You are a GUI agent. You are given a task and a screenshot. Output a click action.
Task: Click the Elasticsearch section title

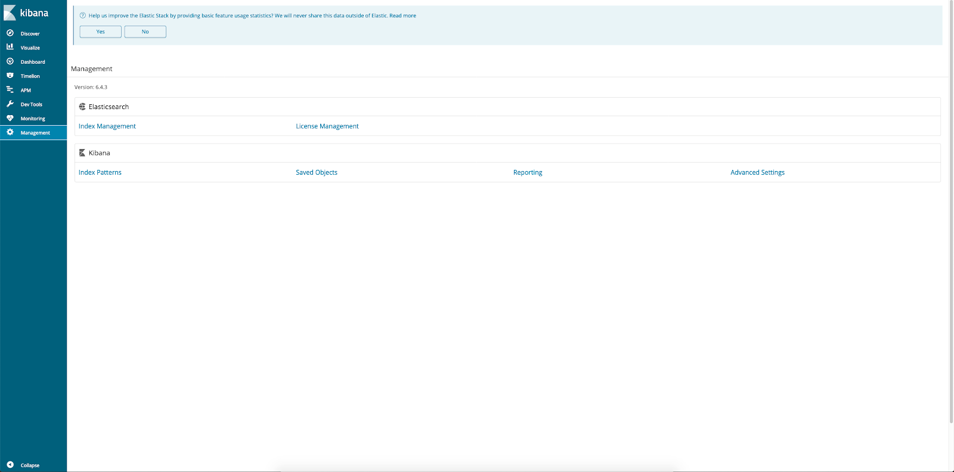click(x=109, y=107)
